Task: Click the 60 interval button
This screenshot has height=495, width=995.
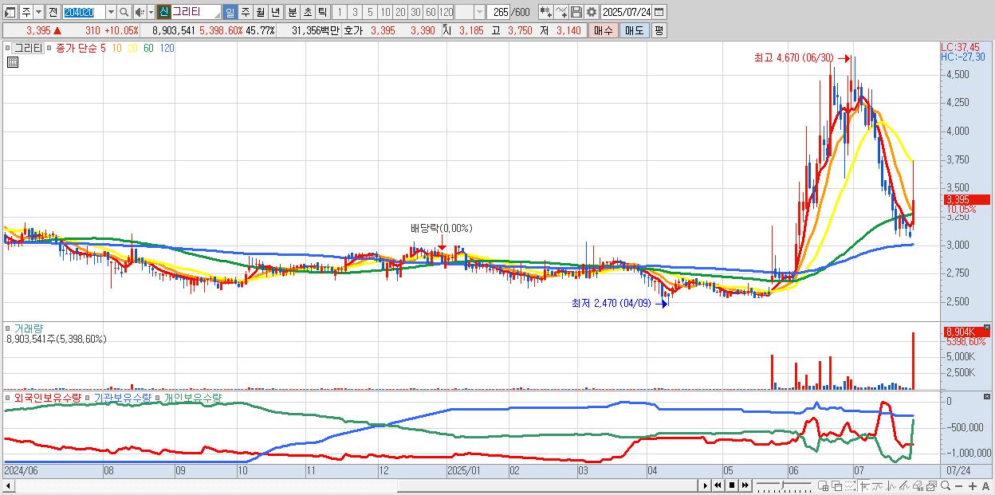Action: pyautogui.click(x=431, y=12)
